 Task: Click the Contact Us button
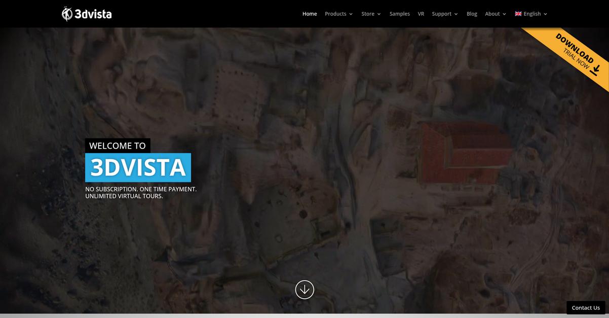pyautogui.click(x=586, y=307)
